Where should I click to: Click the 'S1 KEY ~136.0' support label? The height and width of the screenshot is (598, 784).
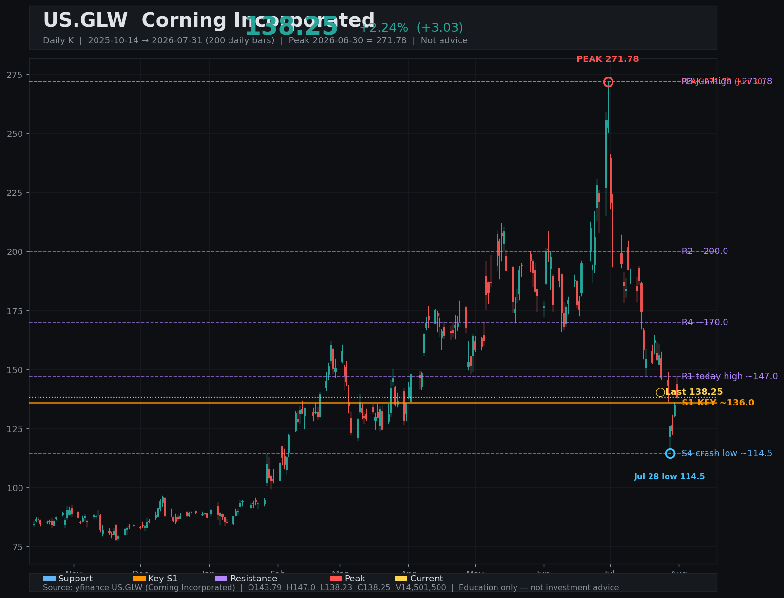click(718, 403)
